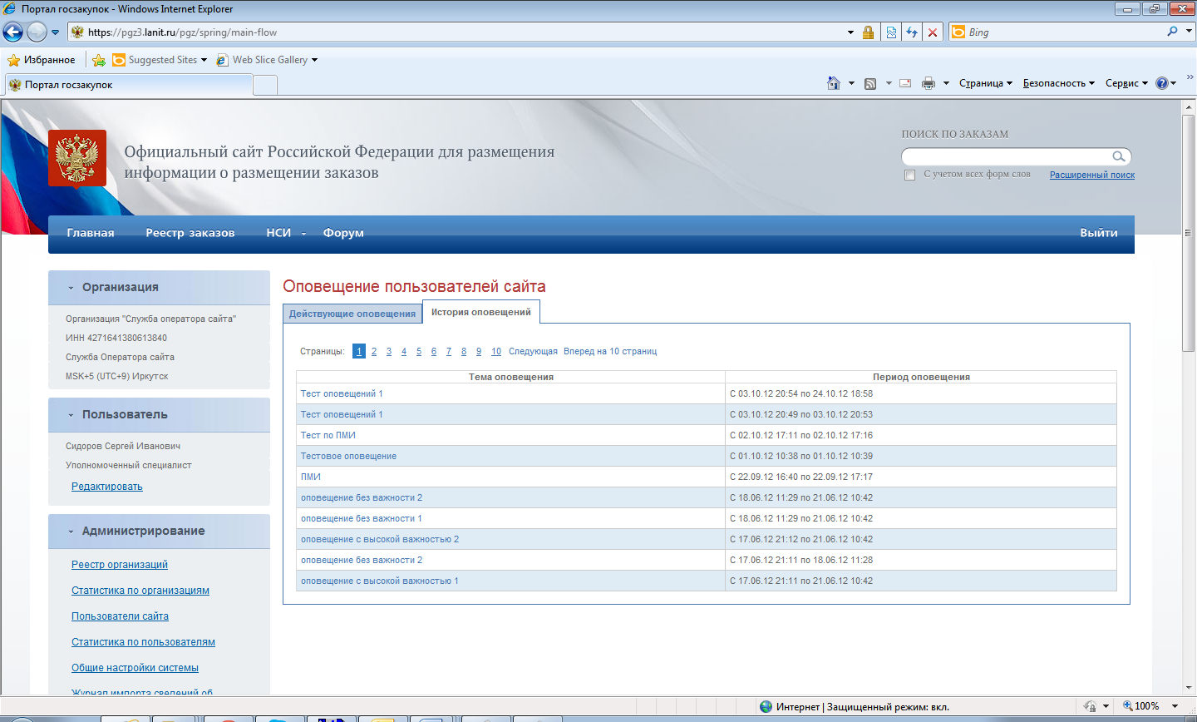The height and width of the screenshot is (722, 1197).
Task: Click the globe Internet zone icon in status bar
Action: tap(766, 706)
